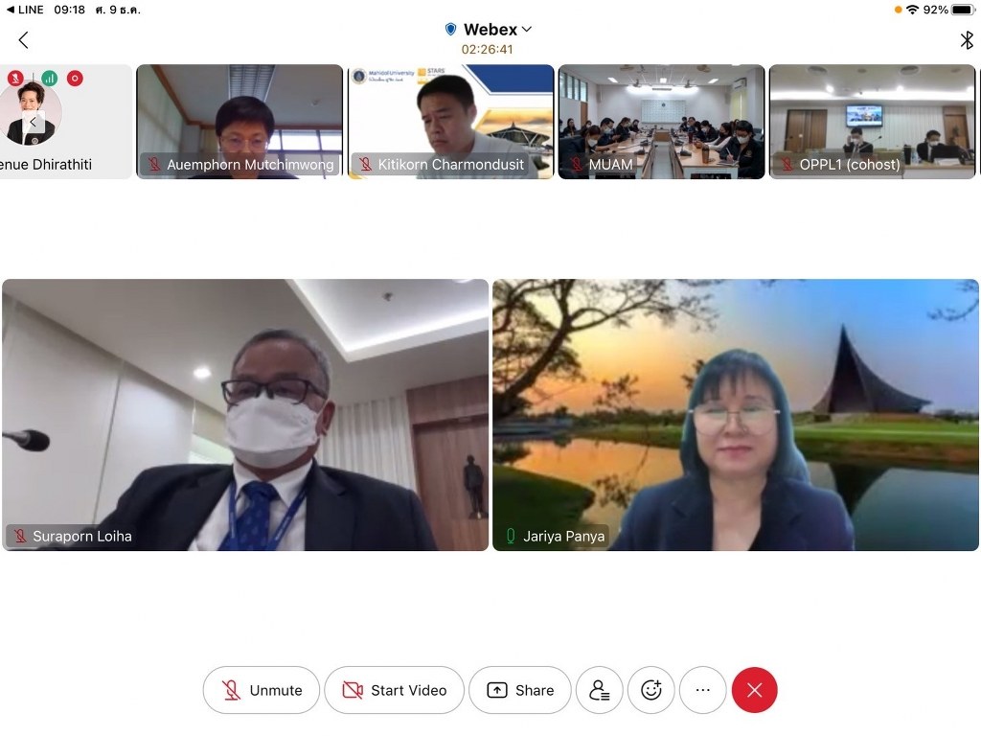Image resolution: width=981 pixels, height=736 pixels.
Task: Select MUAM participant thumbnail
Action: pyautogui.click(x=661, y=121)
